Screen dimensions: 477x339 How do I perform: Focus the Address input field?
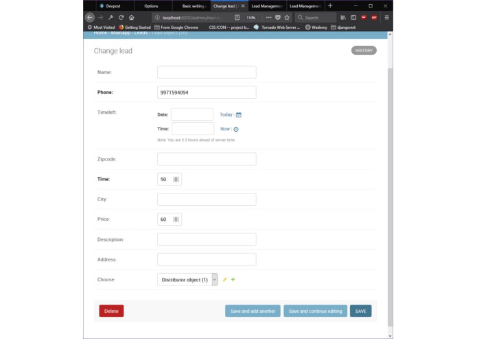[x=207, y=259]
